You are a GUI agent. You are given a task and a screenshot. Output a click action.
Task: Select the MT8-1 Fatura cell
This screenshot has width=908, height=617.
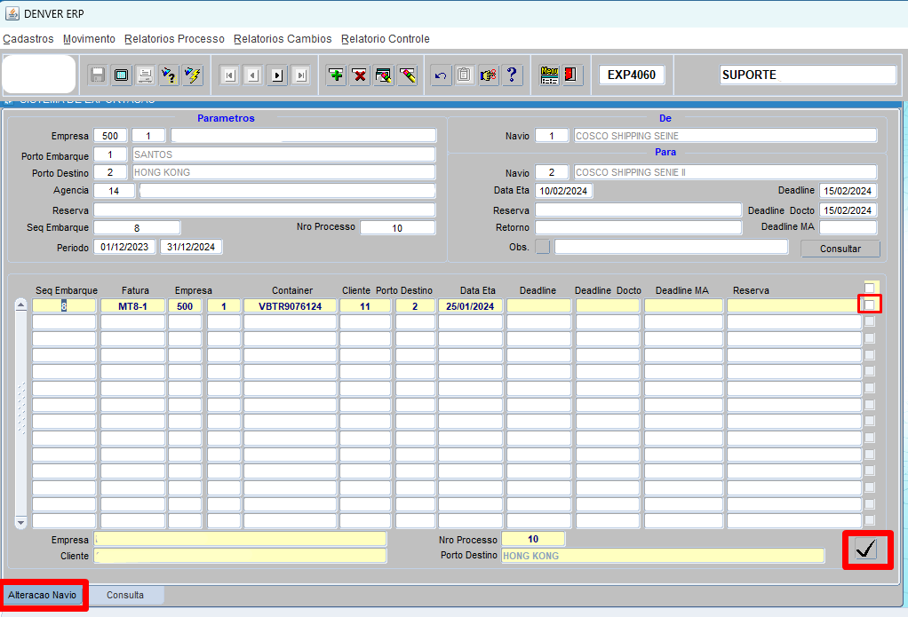(x=132, y=306)
